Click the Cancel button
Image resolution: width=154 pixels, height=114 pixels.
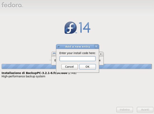click(x=69, y=67)
